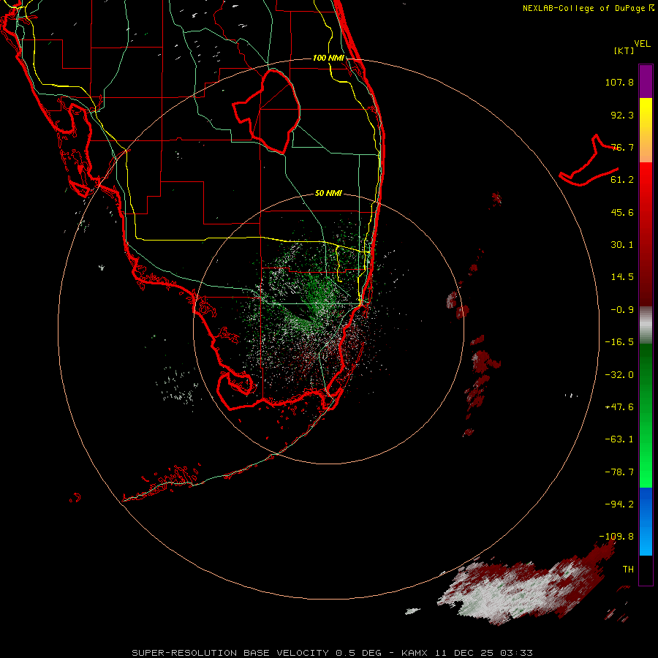
Task: Select the -32.0 legend value
Action: click(619, 375)
